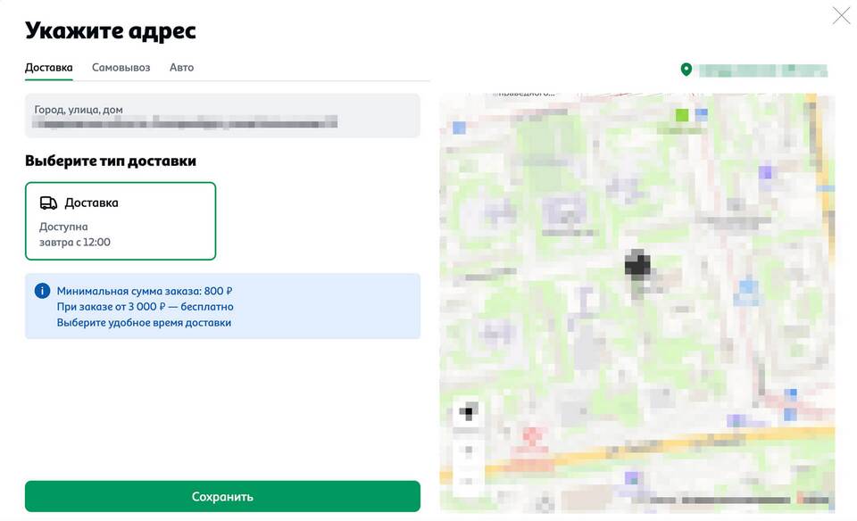Click the blurred address link beside the pin
The height and width of the screenshot is (521, 857).
tap(762, 70)
